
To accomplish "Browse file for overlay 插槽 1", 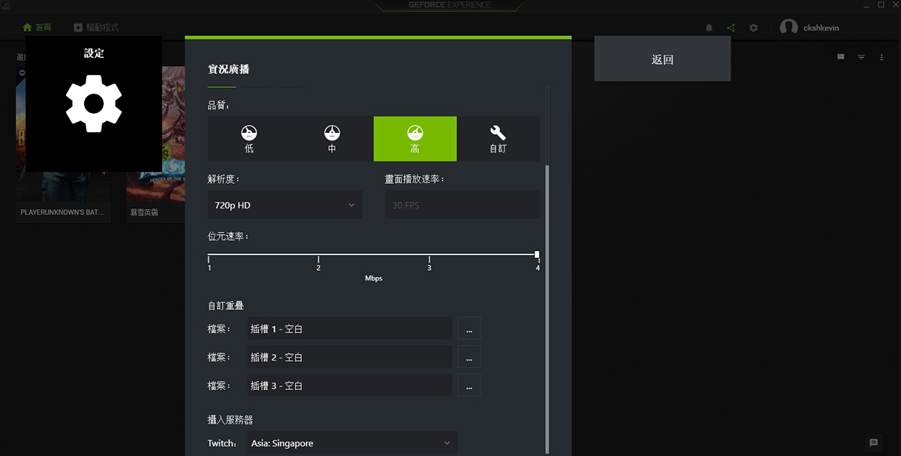I will coord(469,329).
